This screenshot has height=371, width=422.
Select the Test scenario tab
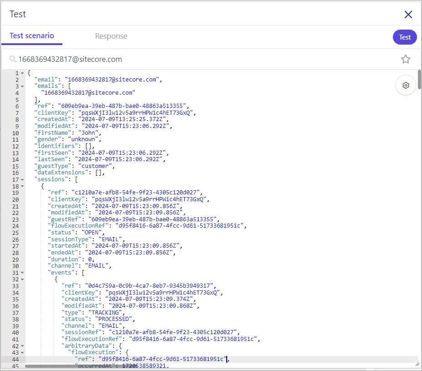pyautogui.click(x=32, y=36)
